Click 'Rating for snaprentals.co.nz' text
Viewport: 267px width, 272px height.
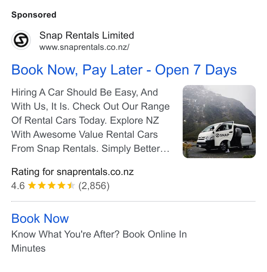(x=72, y=172)
